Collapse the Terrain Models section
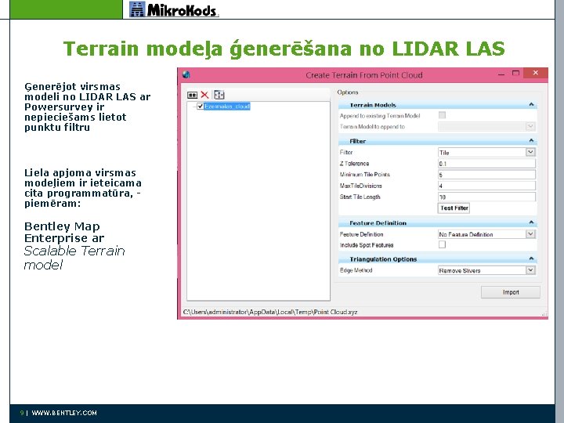The image size is (564, 423). (x=531, y=105)
